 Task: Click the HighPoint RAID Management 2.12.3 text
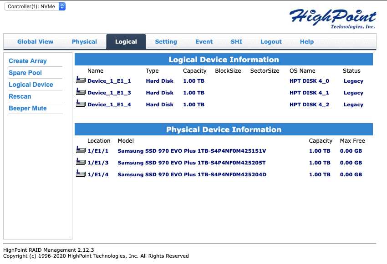click(49, 250)
